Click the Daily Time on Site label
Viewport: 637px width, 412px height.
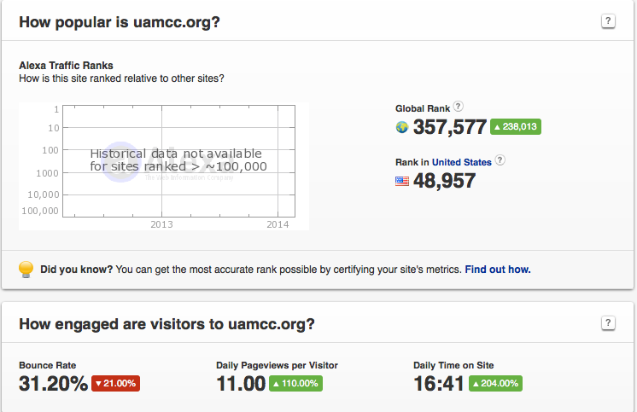point(453,365)
